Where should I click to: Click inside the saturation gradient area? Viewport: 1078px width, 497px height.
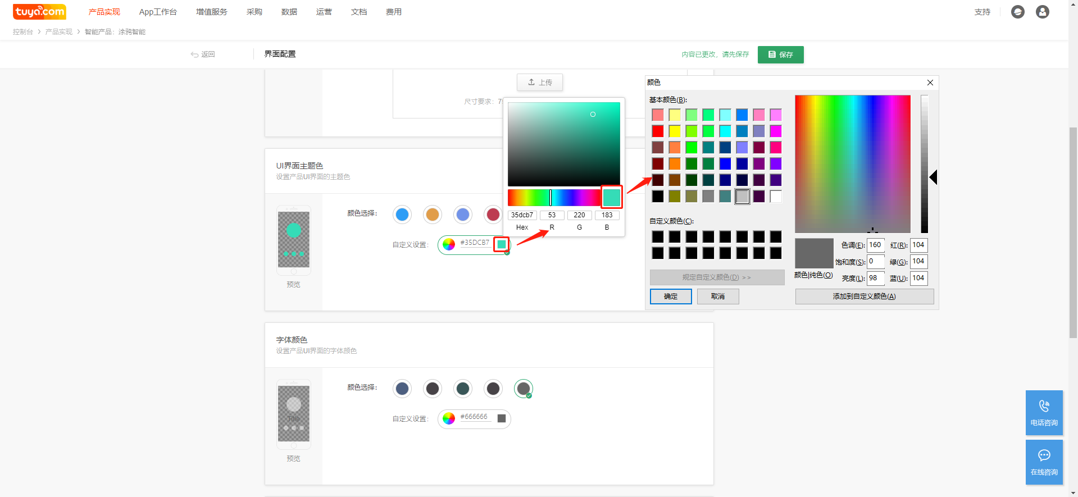[564, 144]
